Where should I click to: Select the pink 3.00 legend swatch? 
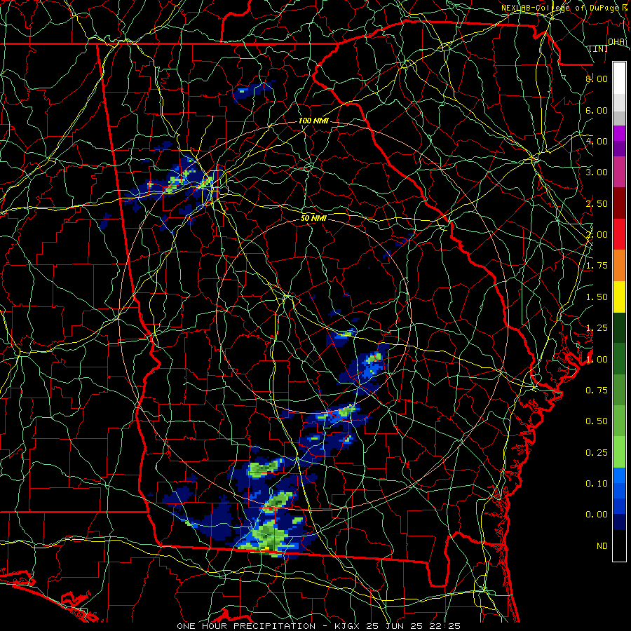coord(619,172)
